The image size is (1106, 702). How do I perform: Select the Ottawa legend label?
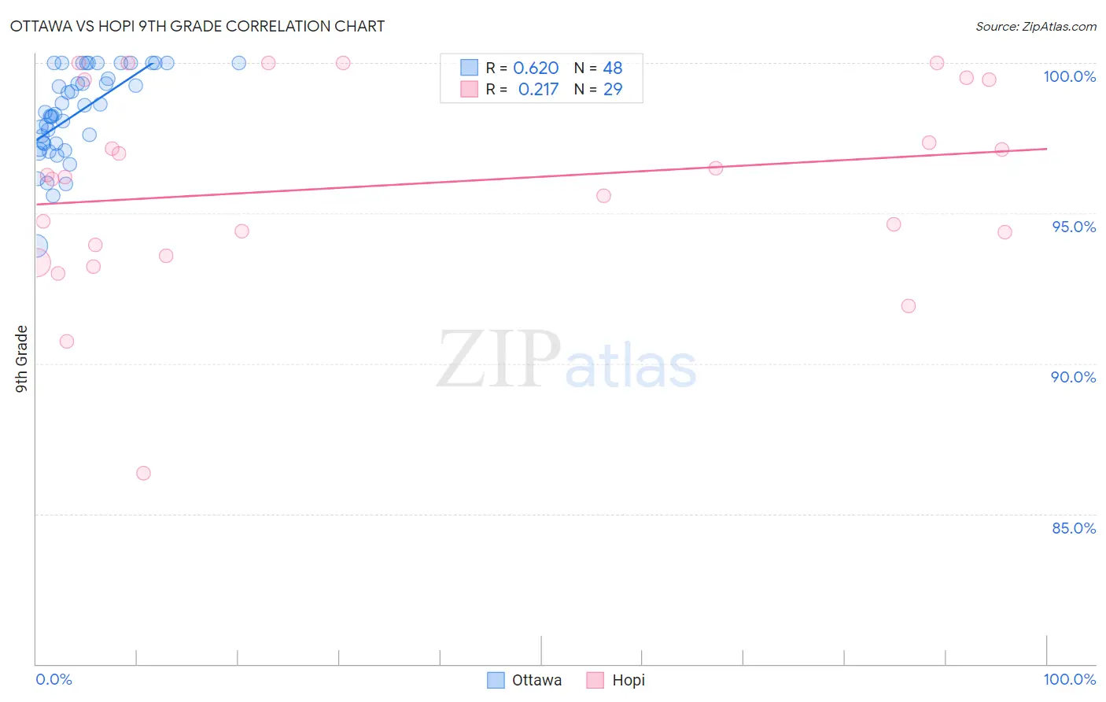536,680
